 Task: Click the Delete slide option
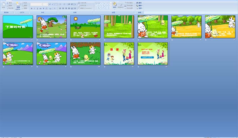25,8
